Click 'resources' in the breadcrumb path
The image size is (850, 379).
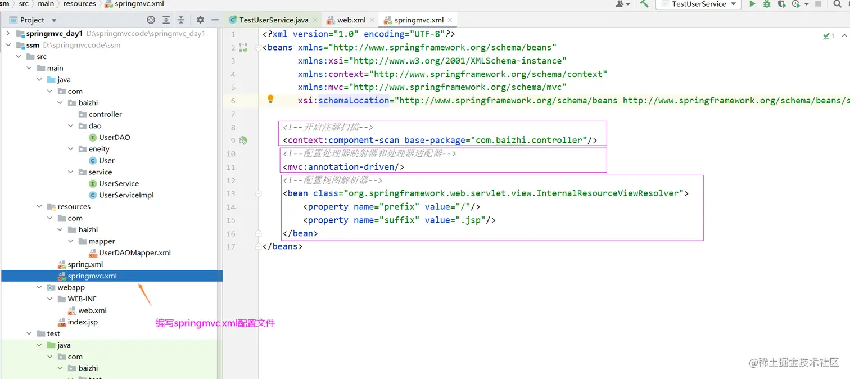[x=79, y=4]
